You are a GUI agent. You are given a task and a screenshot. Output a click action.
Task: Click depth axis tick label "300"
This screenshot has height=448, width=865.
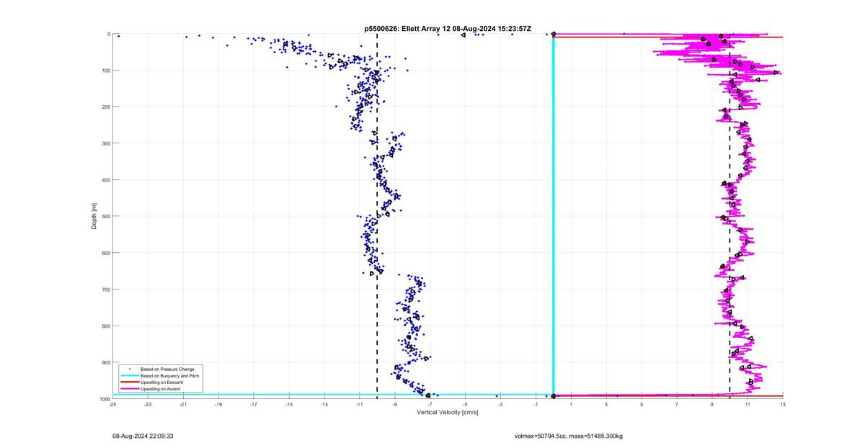[105, 143]
